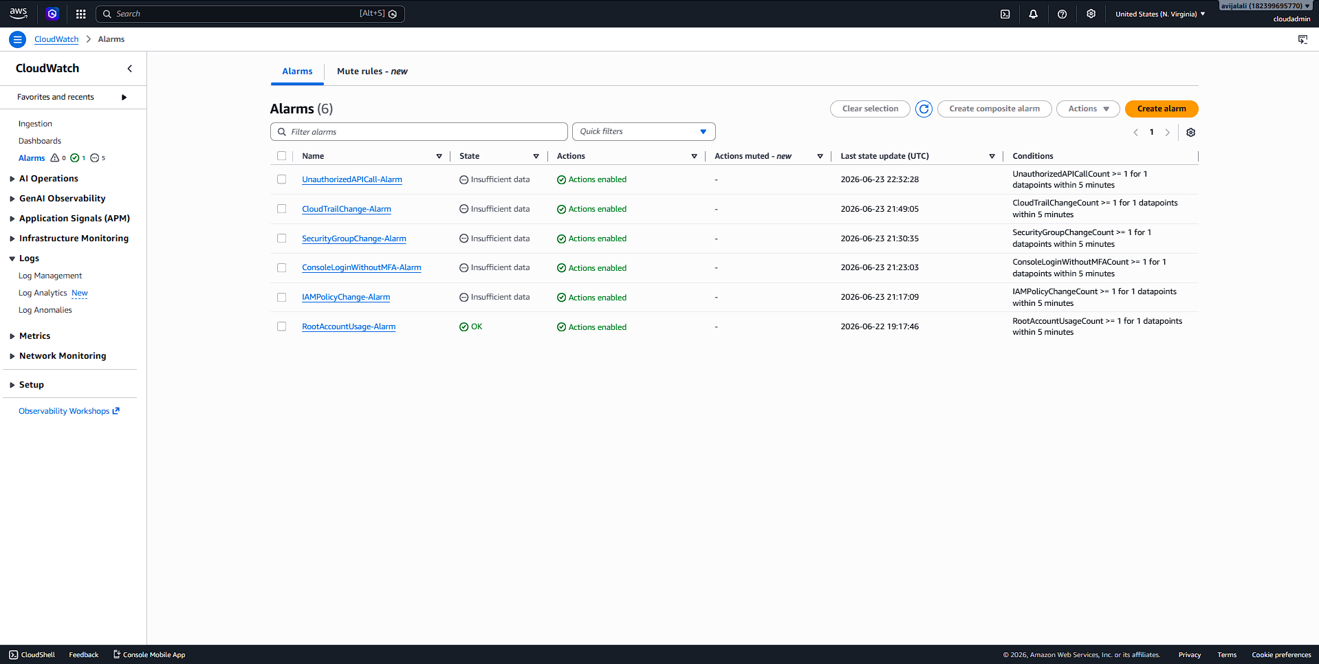Open the RootAccountUsage-Alarm link
Screen dimensions: 1319x664
tap(349, 327)
